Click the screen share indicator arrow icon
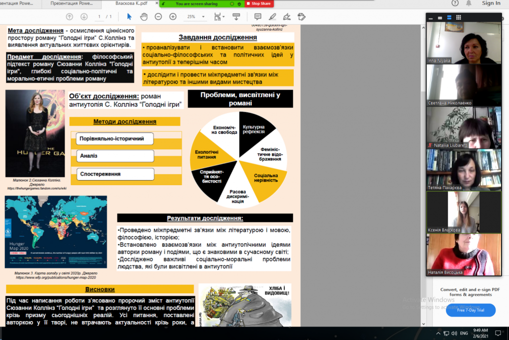 [164, 3]
